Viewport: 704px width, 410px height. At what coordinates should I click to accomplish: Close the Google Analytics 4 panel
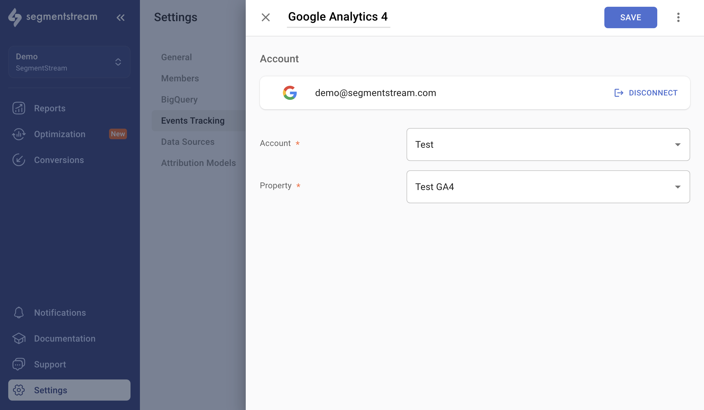click(x=265, y=17)
